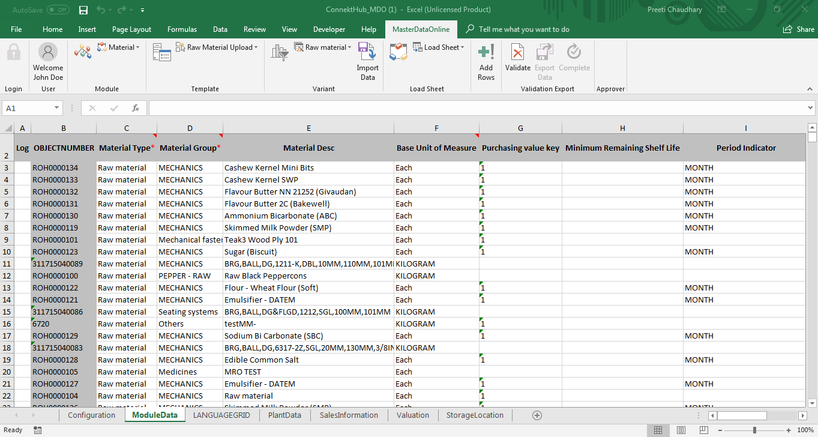Open the PlantData sheet tab

tap(284, 415)
